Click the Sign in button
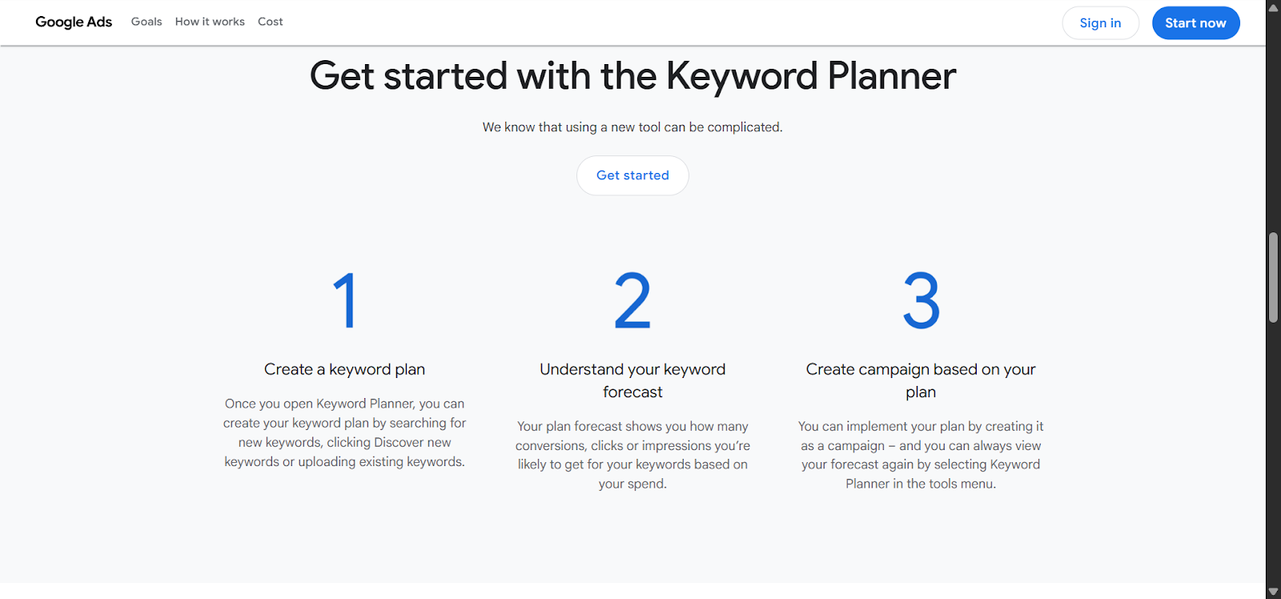This screenshot has width=1281, height=599. [x=1099, y=22]
